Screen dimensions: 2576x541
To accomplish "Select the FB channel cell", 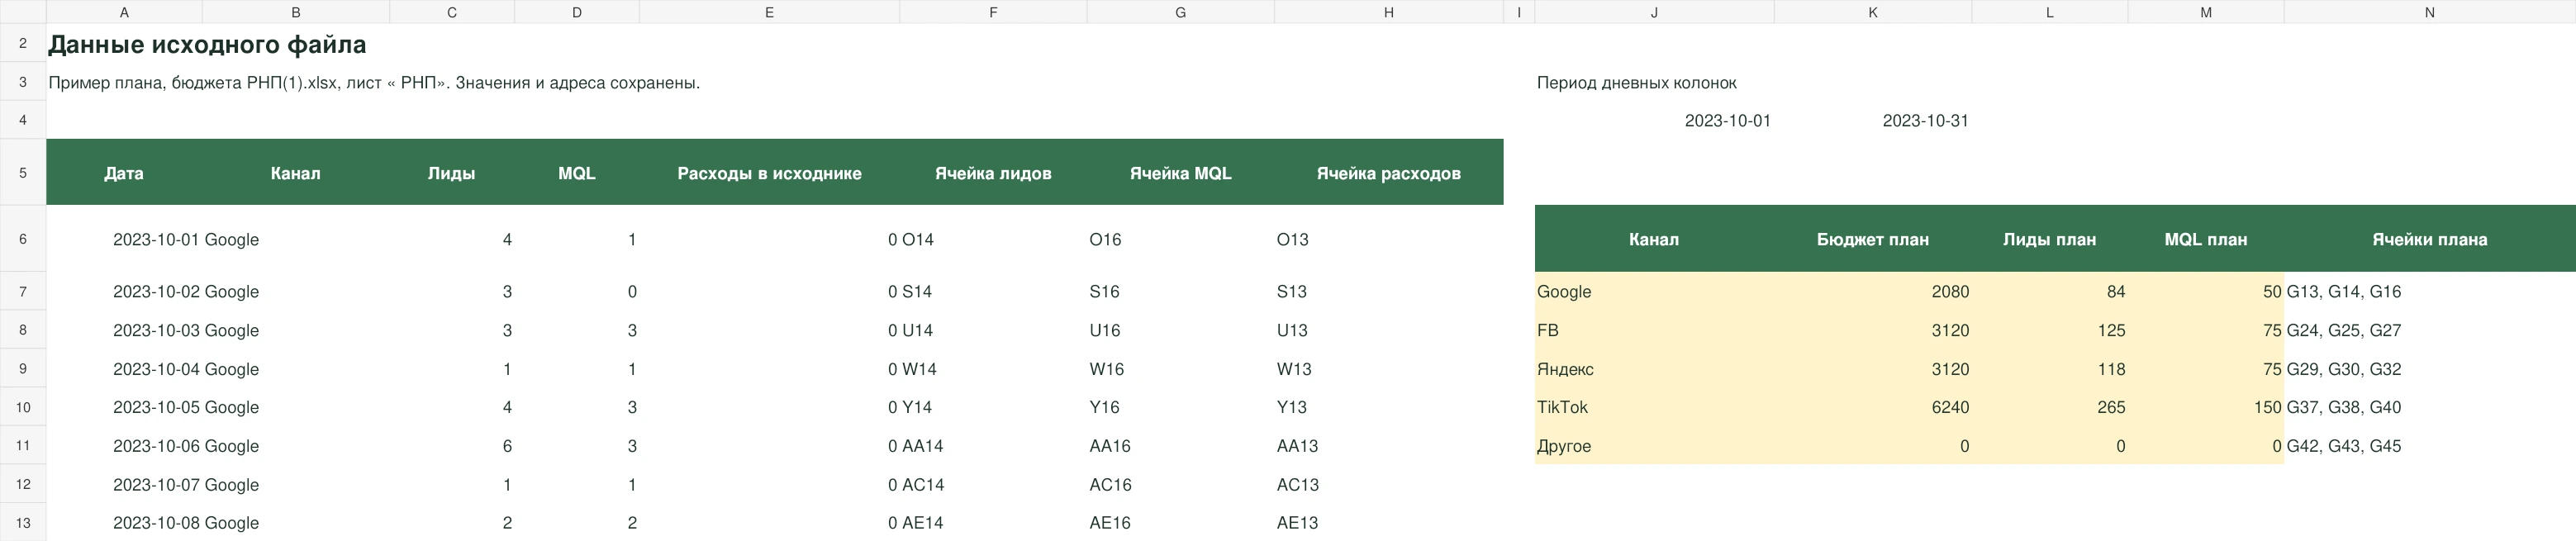I will 1654,330.
